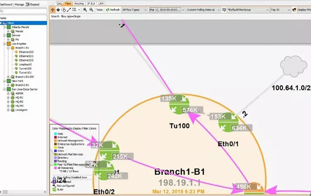Switch to the Routing tab

79,4
